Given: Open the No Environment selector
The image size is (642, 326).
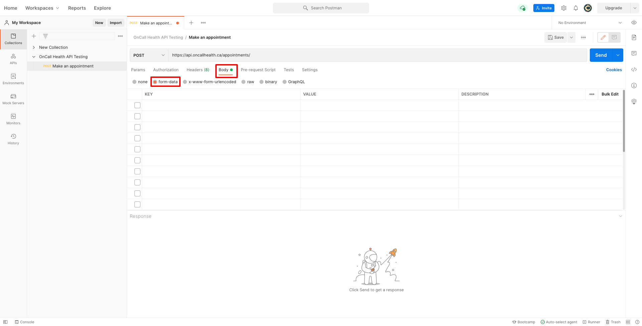Looking at the screenshot, I should (590, 23).
